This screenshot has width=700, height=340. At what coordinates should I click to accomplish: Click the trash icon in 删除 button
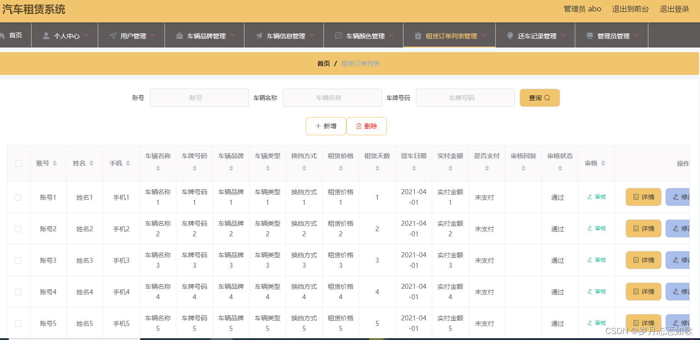[359, 126]
